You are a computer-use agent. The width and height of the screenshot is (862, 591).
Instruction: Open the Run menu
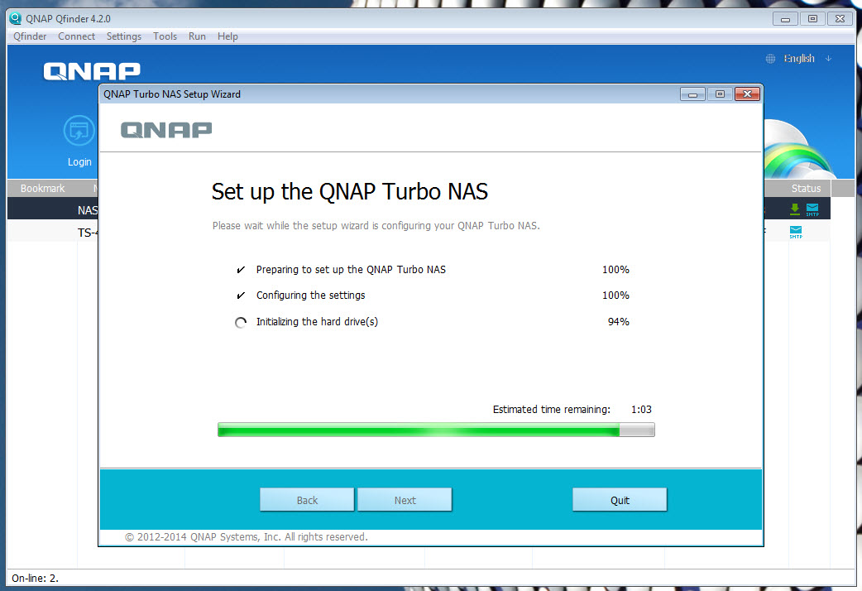197,36
